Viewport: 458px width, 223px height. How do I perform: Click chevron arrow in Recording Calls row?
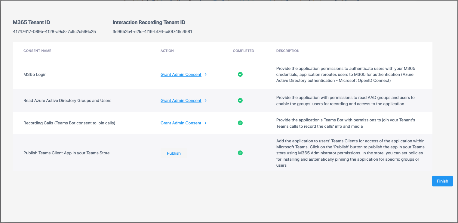[x=205, y=123]
